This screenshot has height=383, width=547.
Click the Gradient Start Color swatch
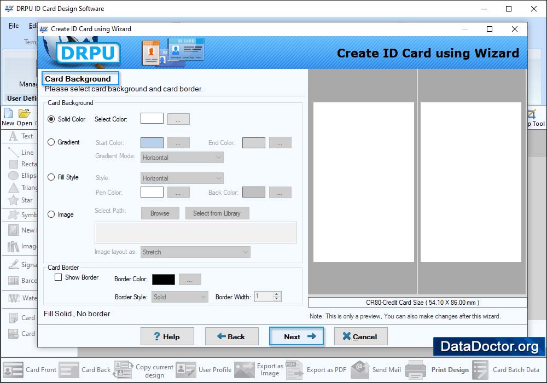coord(152,143)
